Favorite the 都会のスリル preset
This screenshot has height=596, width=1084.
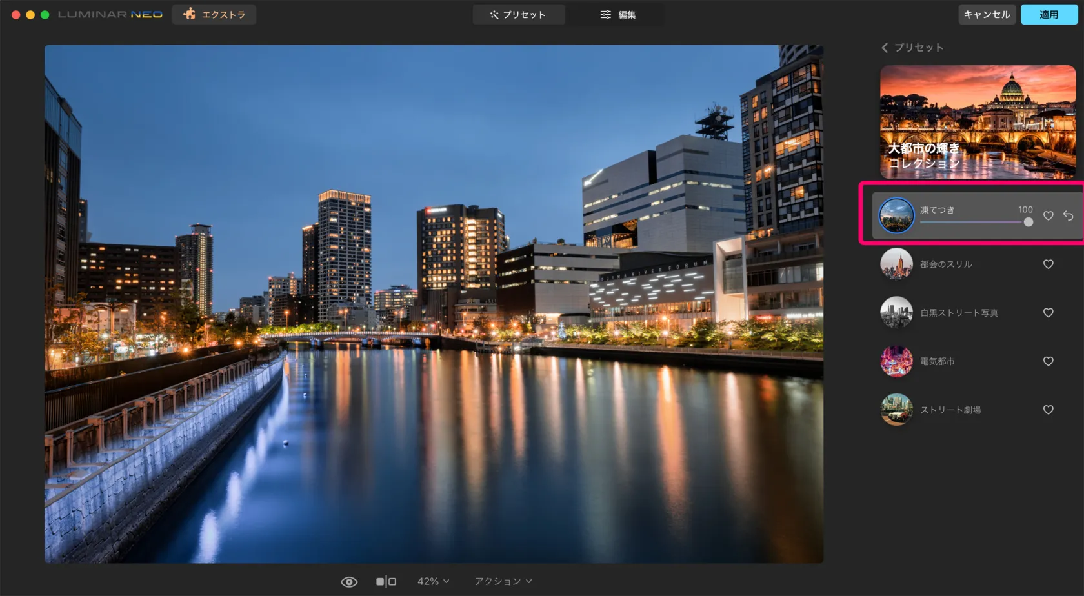tap(1049, 264)
